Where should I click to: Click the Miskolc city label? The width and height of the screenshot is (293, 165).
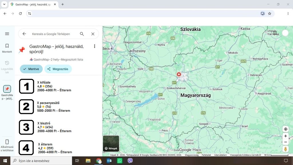[233, 53]
